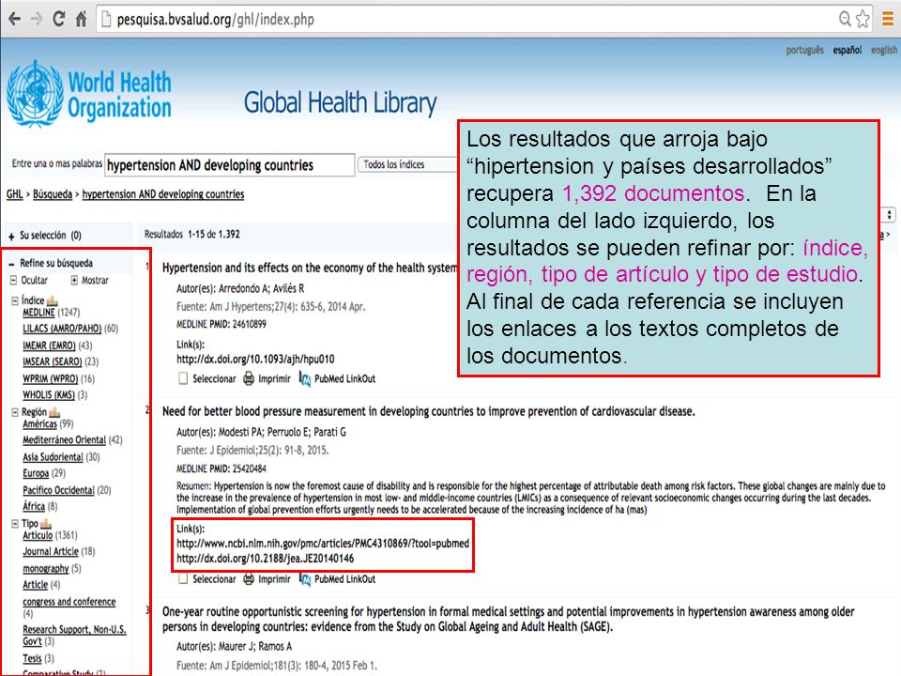Screen dimensions: 901x676
Task: Open the 'Need for better blood pressure measurement' title
Action: coord(429,411)
